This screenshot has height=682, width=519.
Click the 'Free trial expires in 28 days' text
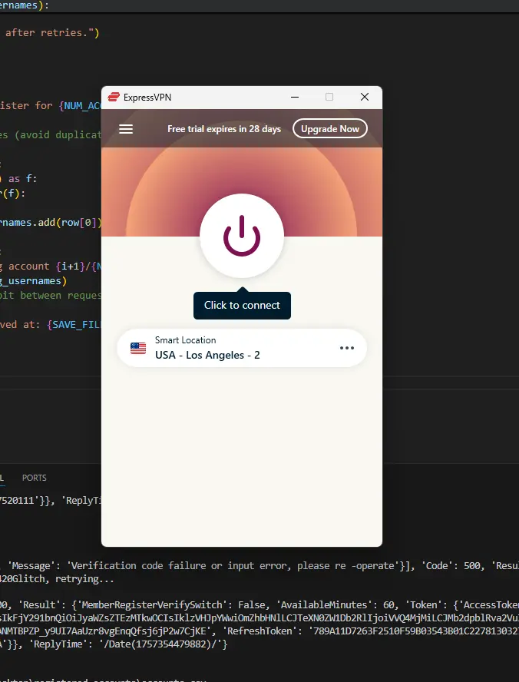[x=224, y=129]
